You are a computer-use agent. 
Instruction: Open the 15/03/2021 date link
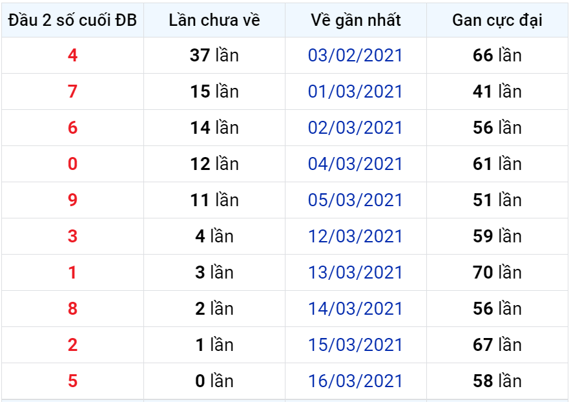[355, 344]
